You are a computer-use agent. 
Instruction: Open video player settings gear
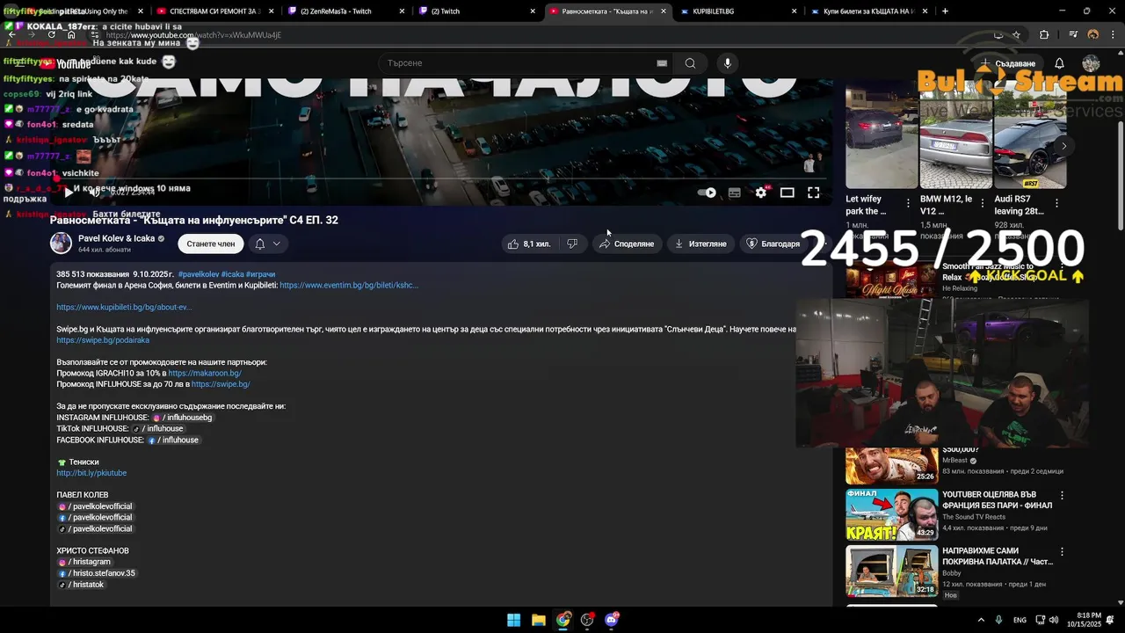click(761, 193)
